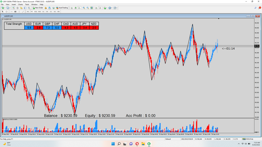Image resolution: width=262 pixels, height=147 pixels.
Task: Switch to the M1 timeframe
Action: 28,12
